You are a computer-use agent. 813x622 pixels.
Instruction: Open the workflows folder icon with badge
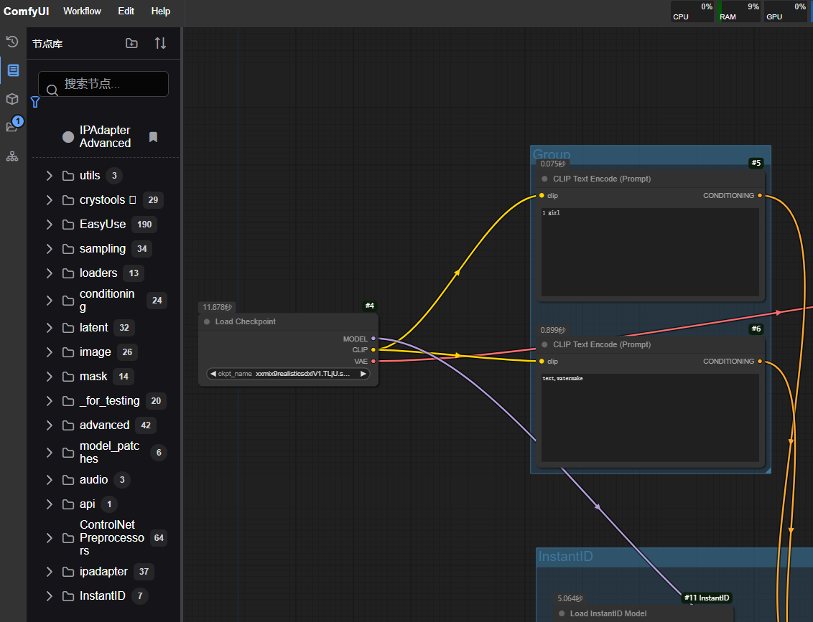[x=12, y=127]
